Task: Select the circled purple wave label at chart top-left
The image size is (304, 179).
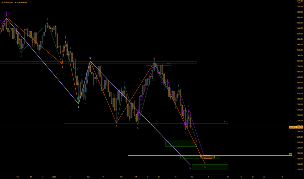Action: click(x=6, y=14)
